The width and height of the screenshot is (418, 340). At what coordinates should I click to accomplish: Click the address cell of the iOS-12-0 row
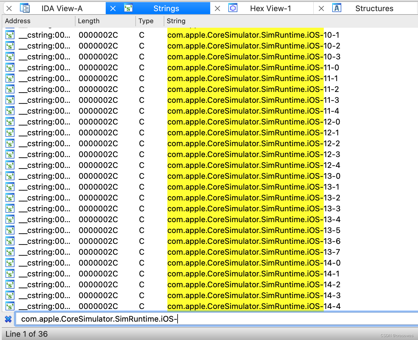click(x=44, y=122)
